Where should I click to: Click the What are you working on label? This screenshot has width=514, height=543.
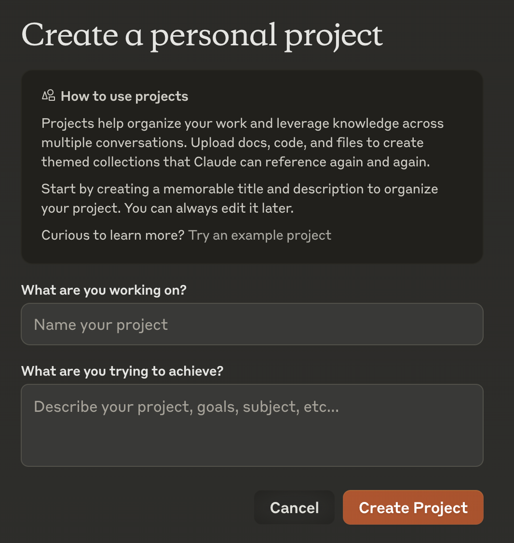[x=104, y=290]
